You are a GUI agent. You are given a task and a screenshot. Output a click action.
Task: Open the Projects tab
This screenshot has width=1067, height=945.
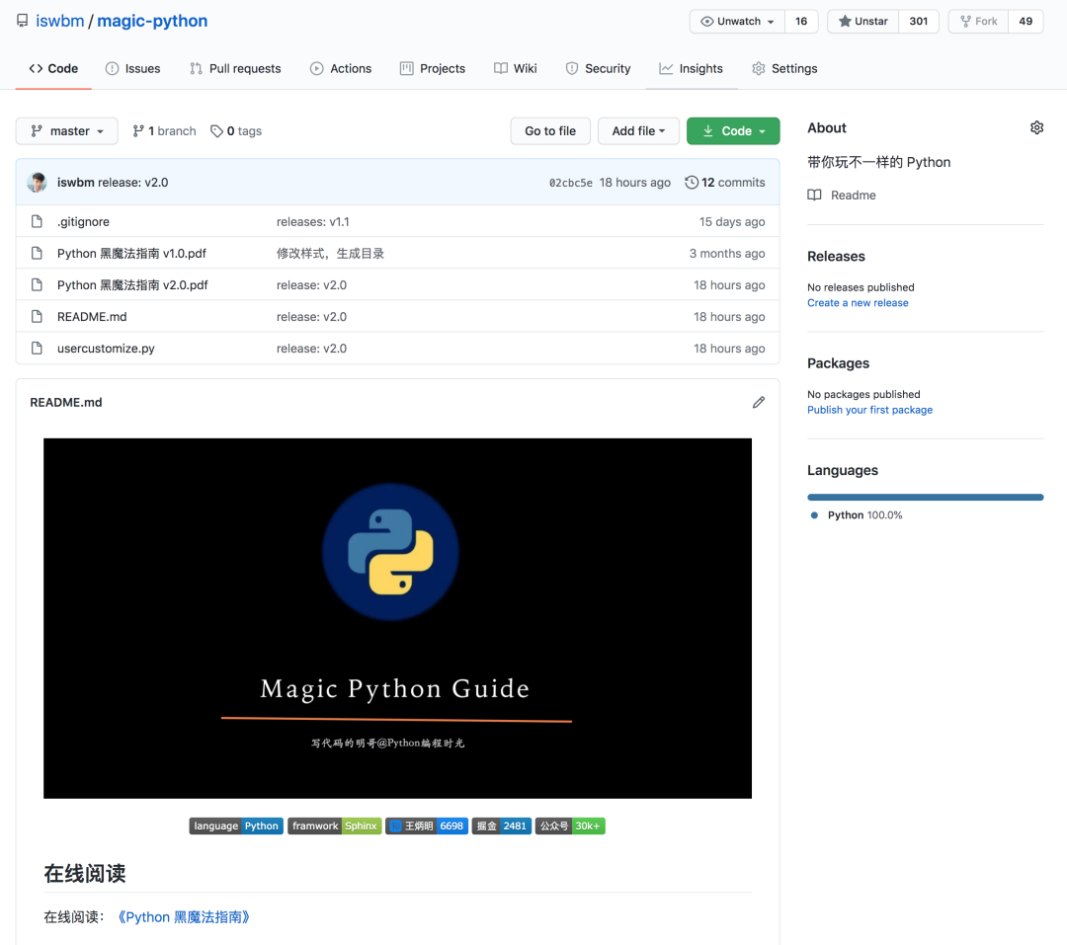click(x=433, y=69)
